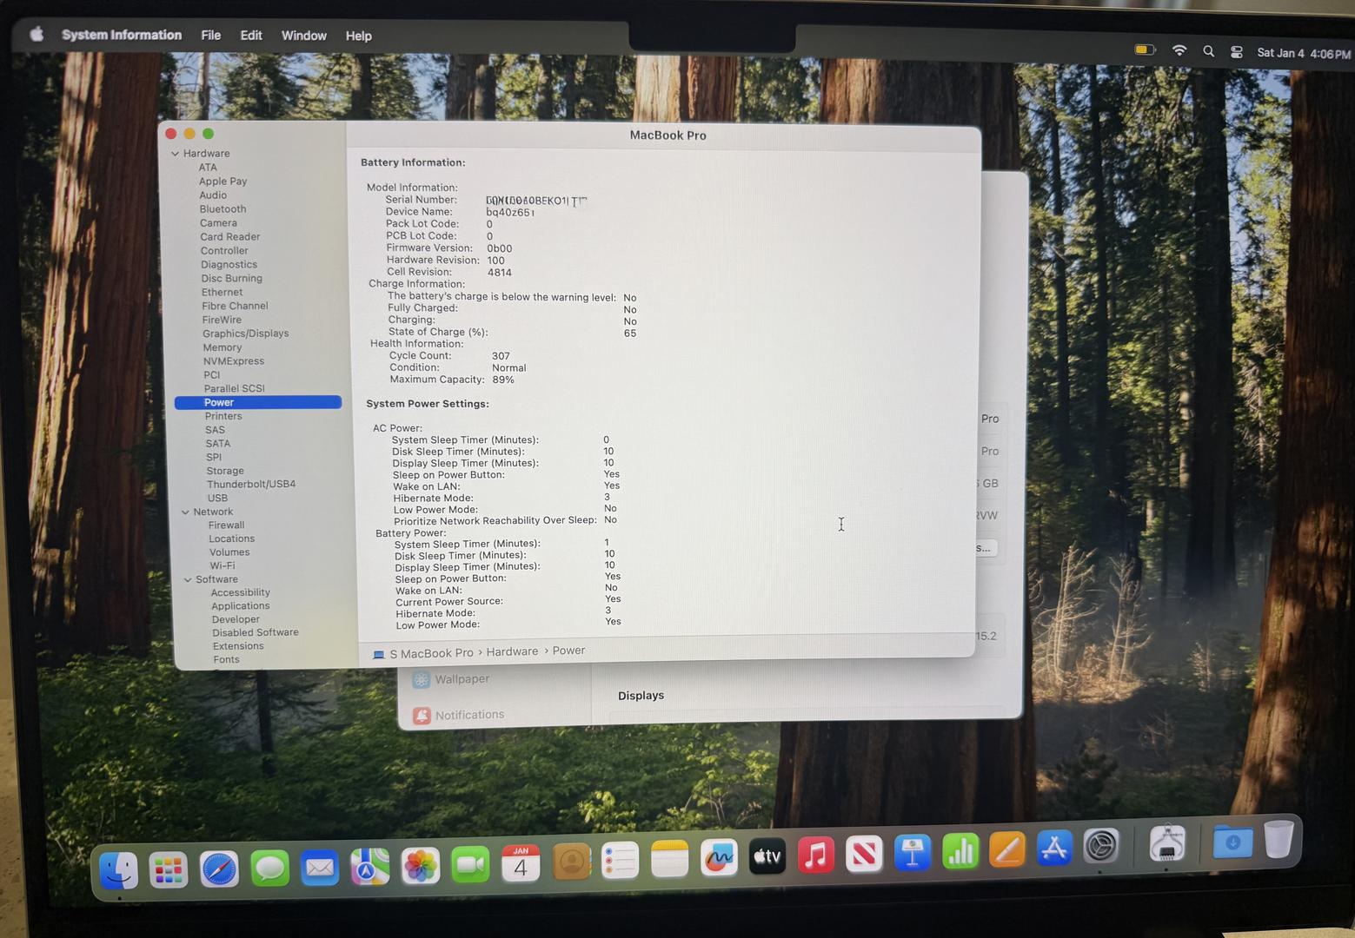
Task: Click S MacBook Pro in the path bar
Action: click(423, 653)
